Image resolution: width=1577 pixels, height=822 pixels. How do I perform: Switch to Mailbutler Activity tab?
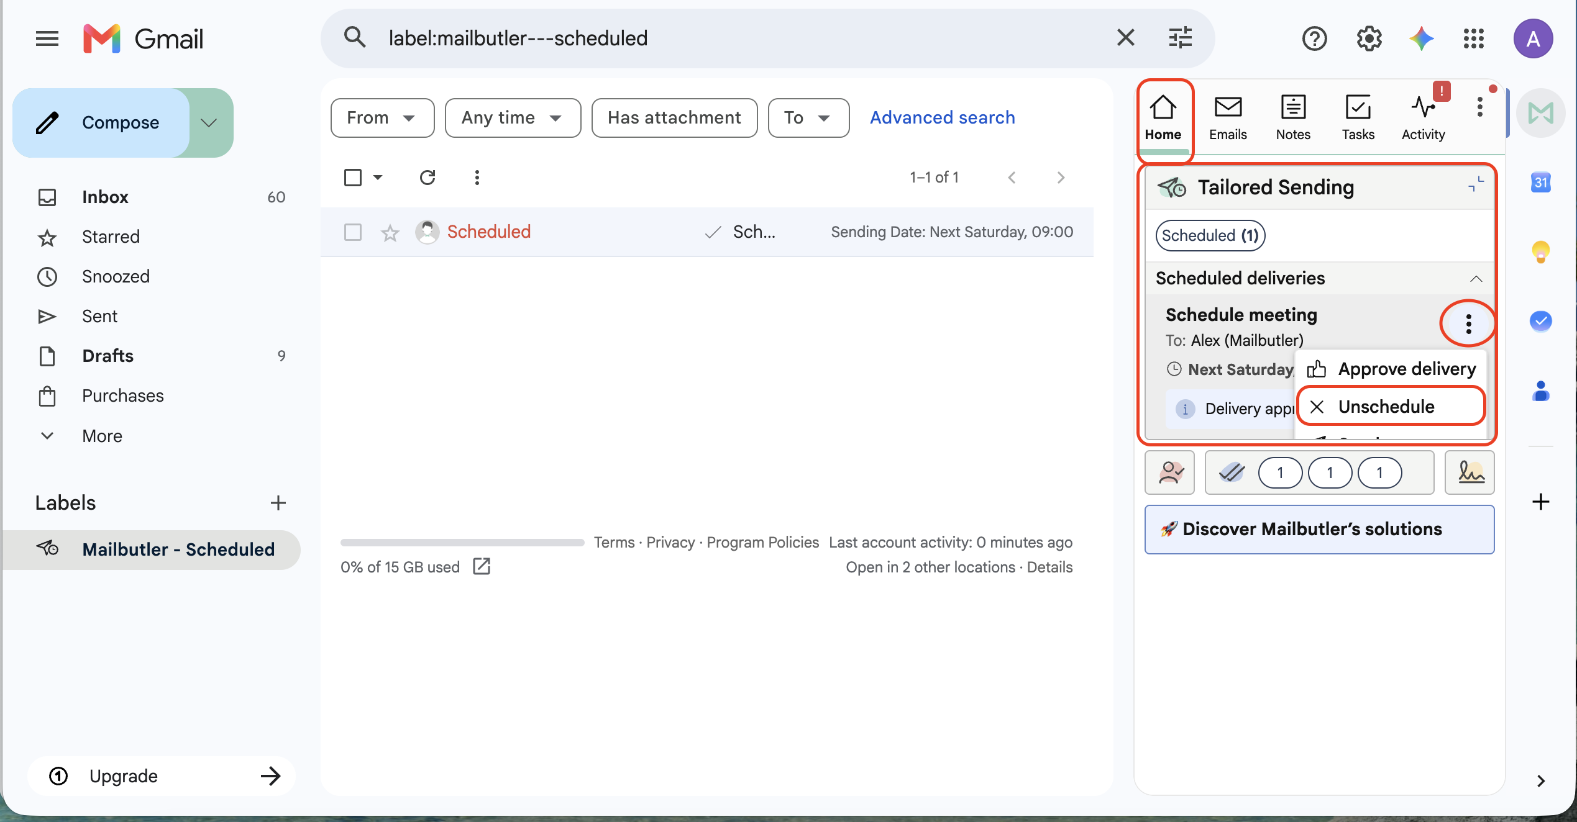pos(1423,118)
